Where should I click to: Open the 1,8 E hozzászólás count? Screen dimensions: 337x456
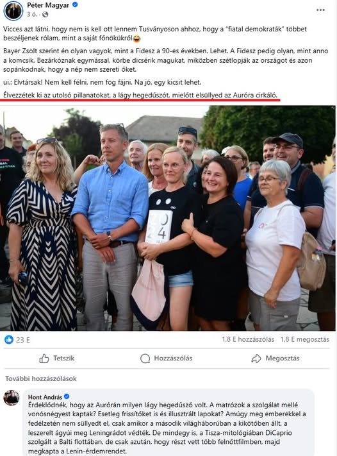coord(248,339)
